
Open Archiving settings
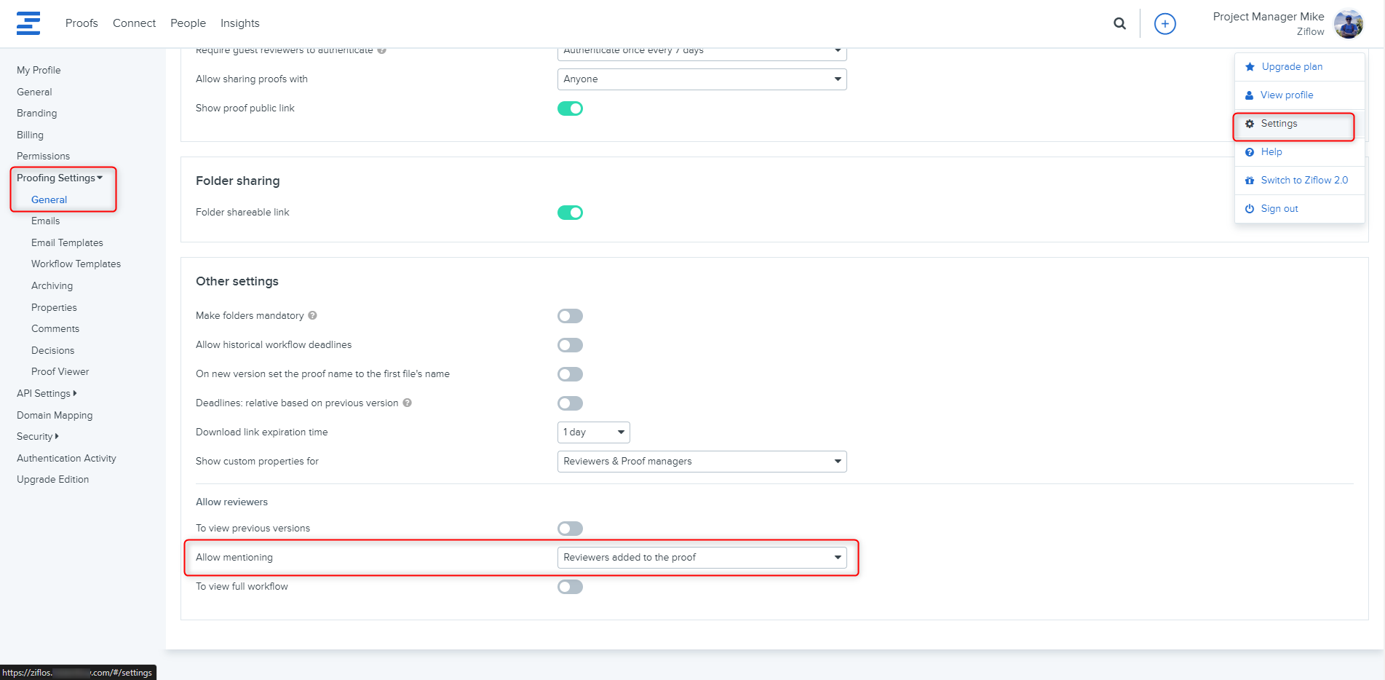click(52, 285)
